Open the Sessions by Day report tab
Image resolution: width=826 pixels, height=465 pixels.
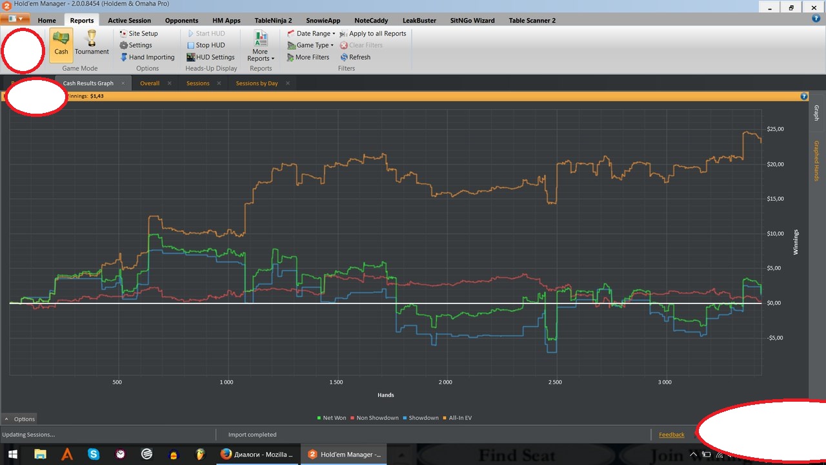257,83
